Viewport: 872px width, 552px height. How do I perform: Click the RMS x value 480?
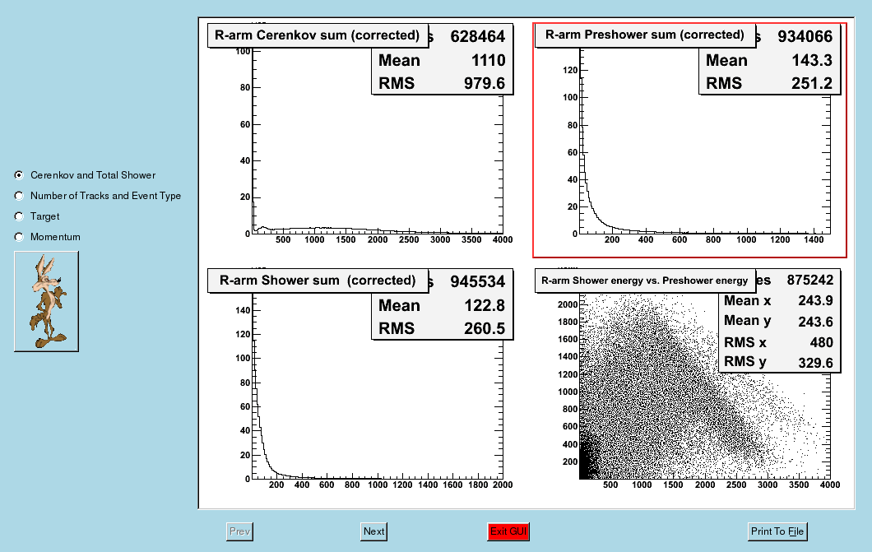coord(821,342)
